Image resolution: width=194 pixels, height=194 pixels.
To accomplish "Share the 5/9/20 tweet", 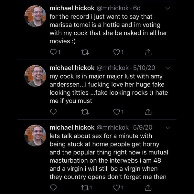I will [148, 187].
